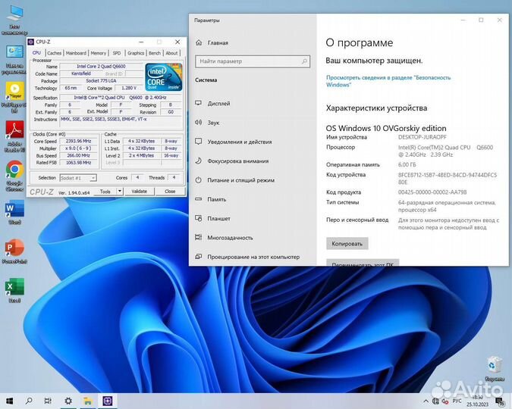Click the Rated FSB 1063.98 MHz value
The width and height of the screenshot is (512, 409).
coord(78,163)
